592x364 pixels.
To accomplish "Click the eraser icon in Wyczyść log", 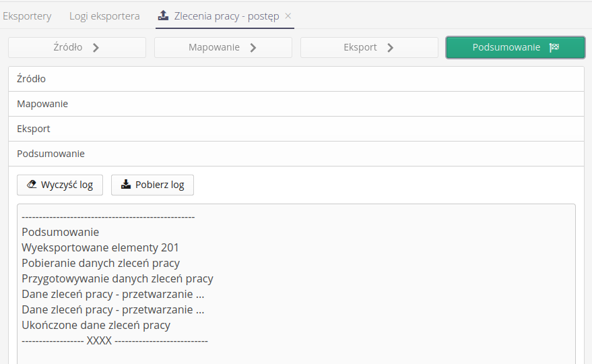I will (x=31, y=185).
